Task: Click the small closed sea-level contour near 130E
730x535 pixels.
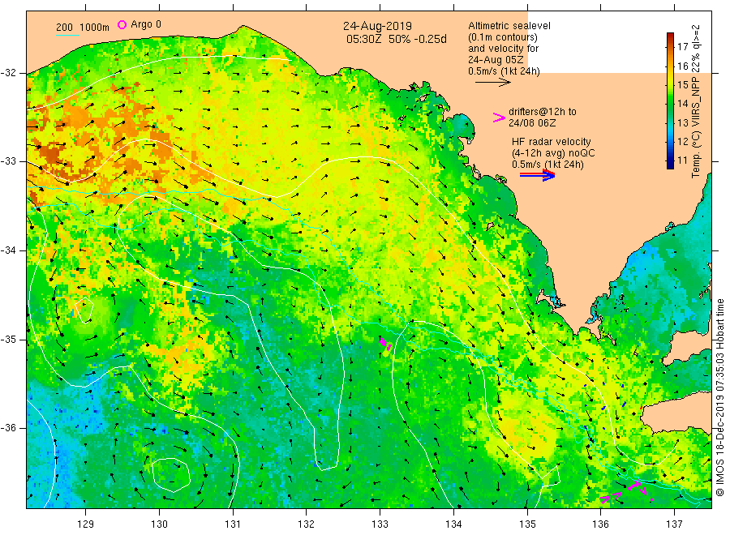Action: [x=171, y=475]
